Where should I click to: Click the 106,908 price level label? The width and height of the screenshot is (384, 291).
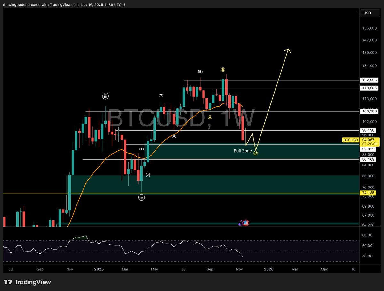[x=369, y=111]
